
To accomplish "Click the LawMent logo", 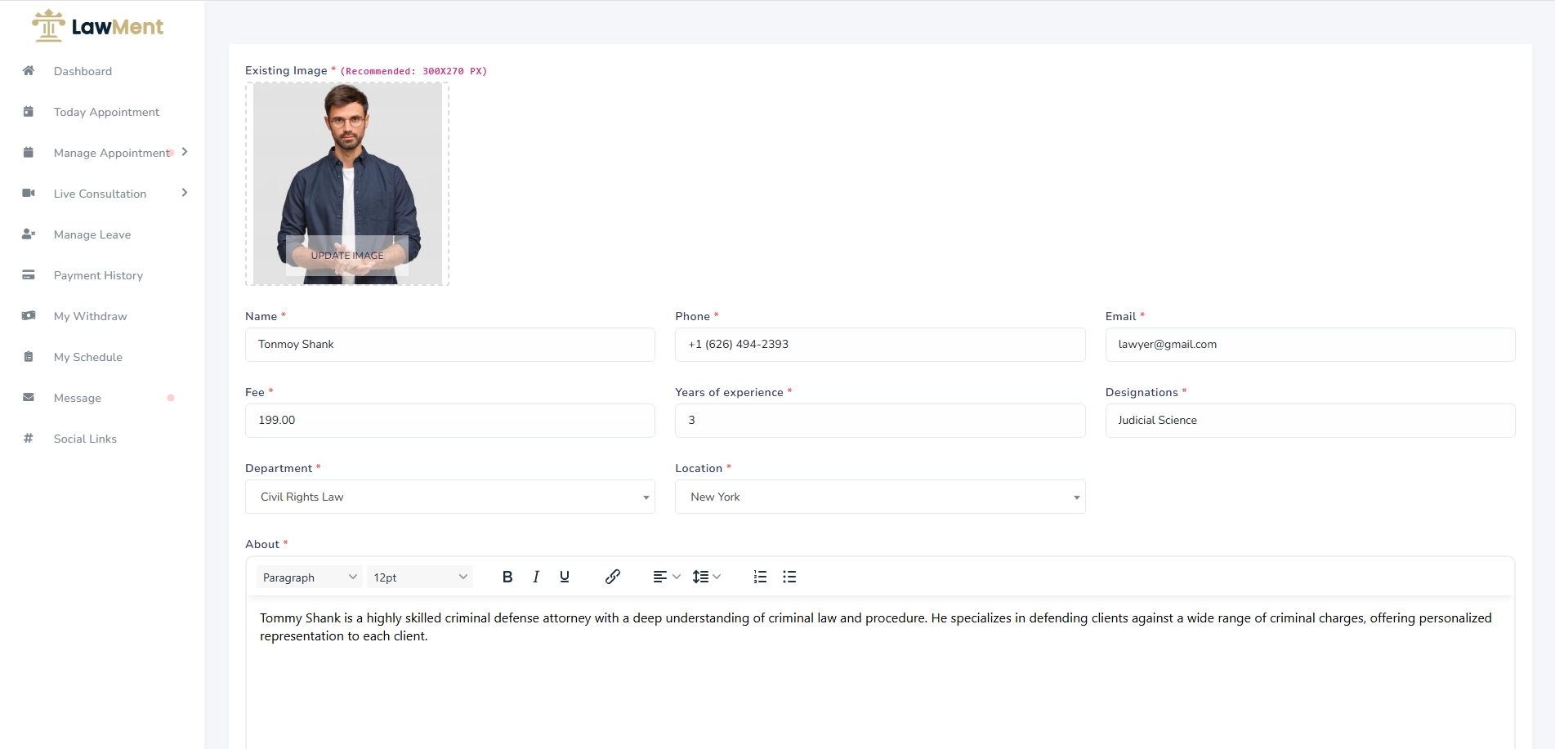I will pos(97,26).
